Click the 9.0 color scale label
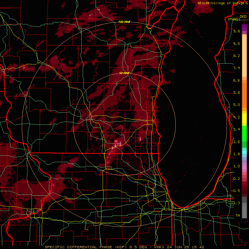This screenshot has height=249, width=249. 237,43
